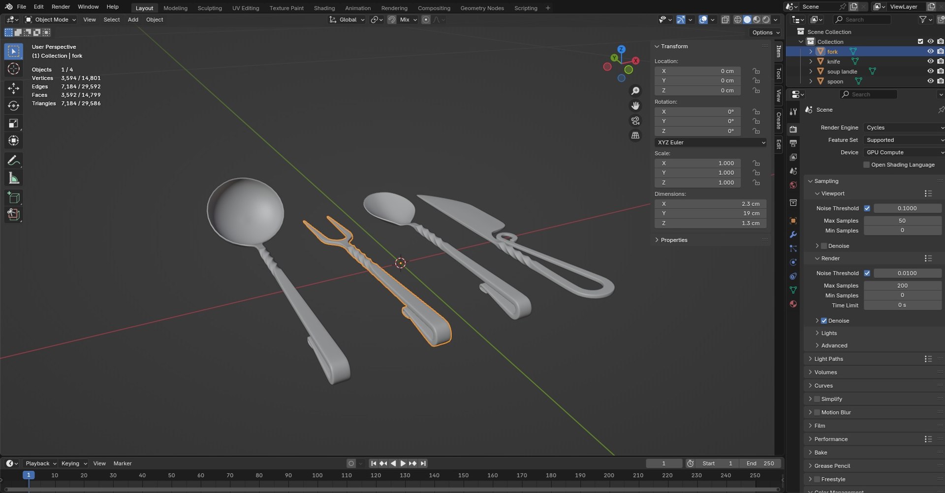Click the Select Box tool
The image size is (945, 493).
(x=13, y=51)
